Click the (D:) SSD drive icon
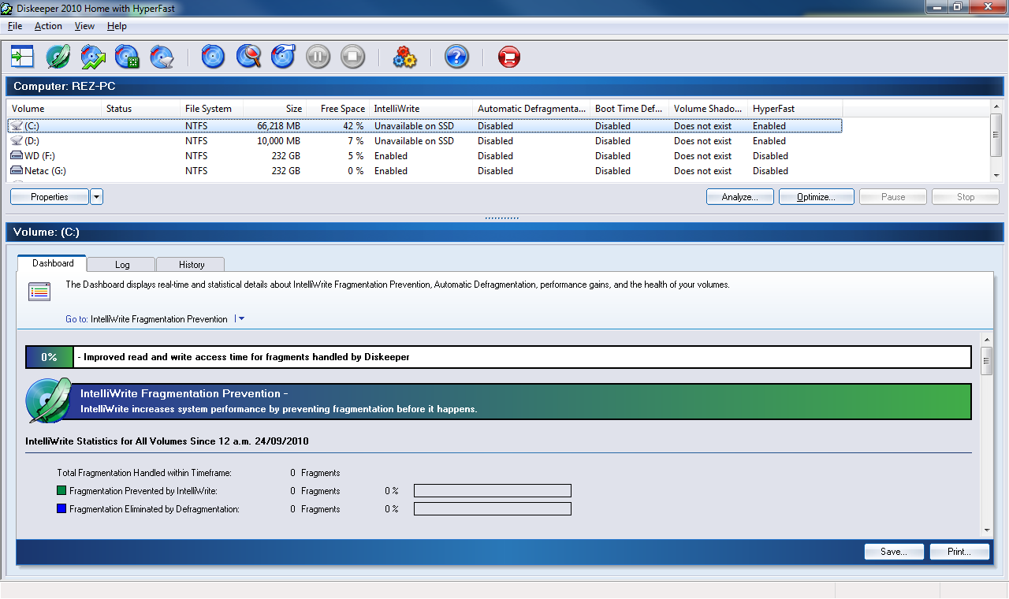This screenshot has height=599, width=1009. click(x=16, y=141)
